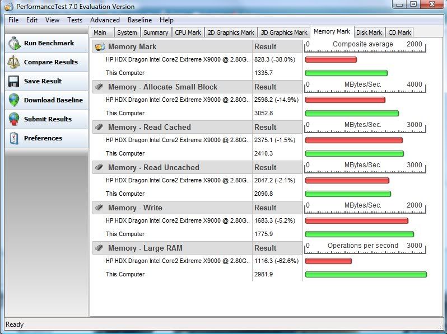This screenshot has height=334, width=447.
Task: Click the green Memory Write result bar
Action: coord(359,234)
